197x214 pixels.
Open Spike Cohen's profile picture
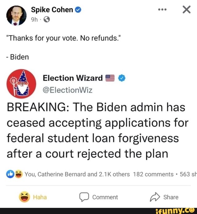16,15
